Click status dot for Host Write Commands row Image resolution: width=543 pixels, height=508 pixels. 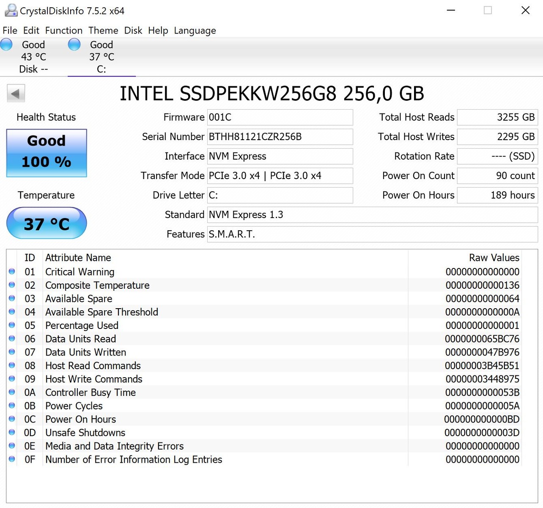(x=12, y=378)
